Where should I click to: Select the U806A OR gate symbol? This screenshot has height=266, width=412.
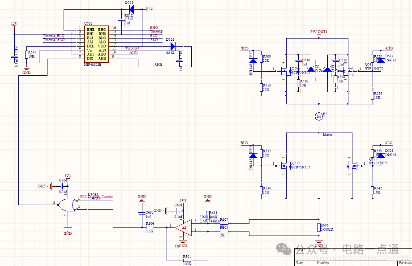(66, 205)
